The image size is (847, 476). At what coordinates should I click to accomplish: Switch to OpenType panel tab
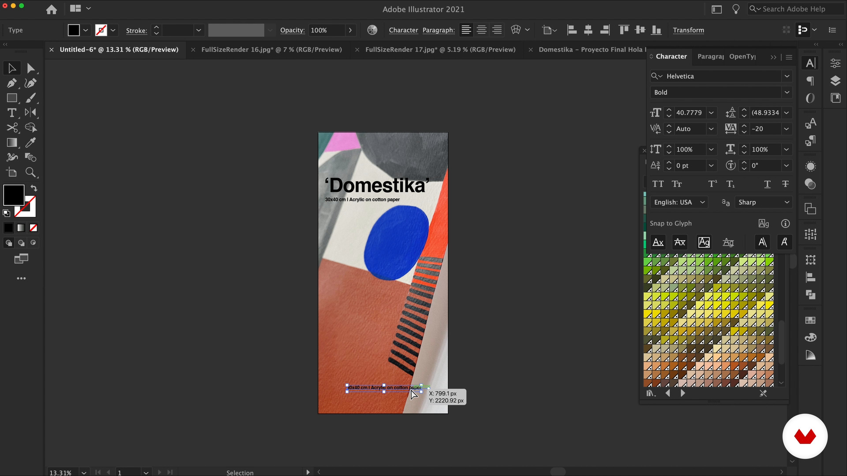pos(742,56)
